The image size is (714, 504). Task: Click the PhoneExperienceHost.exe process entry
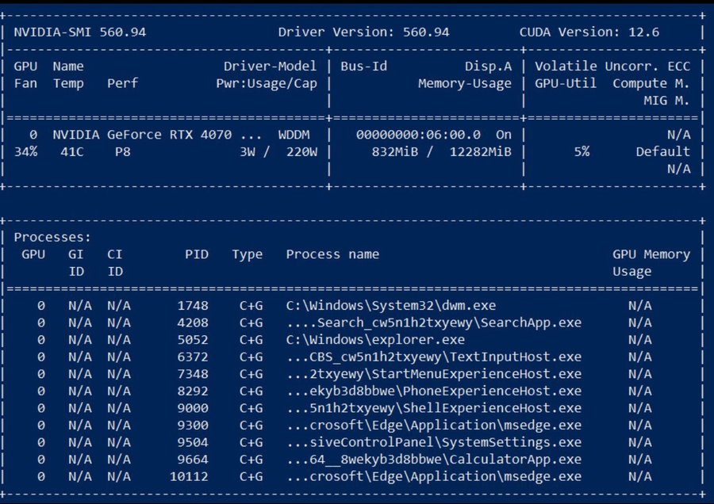click(x=434, y=391)
